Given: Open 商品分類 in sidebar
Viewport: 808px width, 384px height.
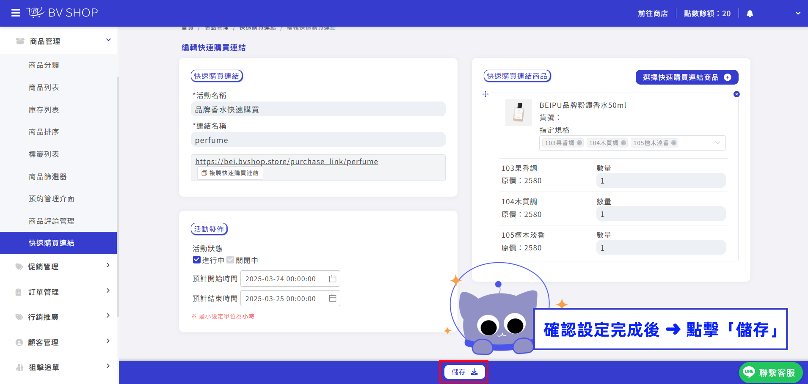Looking at the screenshot, I should tap(44, 65).
